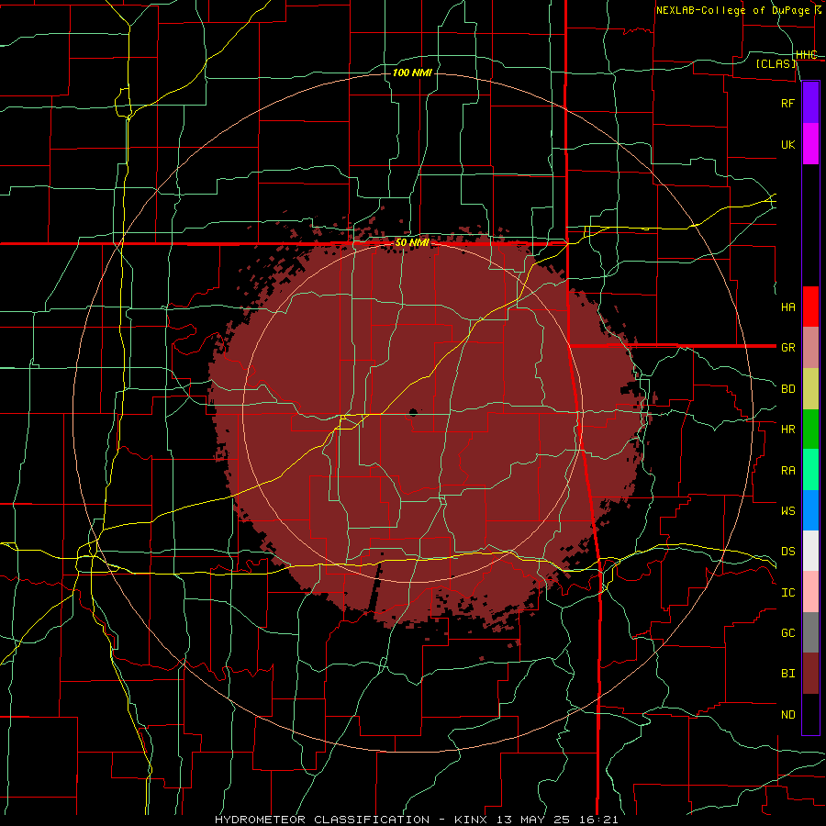This screenshot has width=826, height=826.
Task: Click the "UK" legend label
Action: tap(788, 144)
